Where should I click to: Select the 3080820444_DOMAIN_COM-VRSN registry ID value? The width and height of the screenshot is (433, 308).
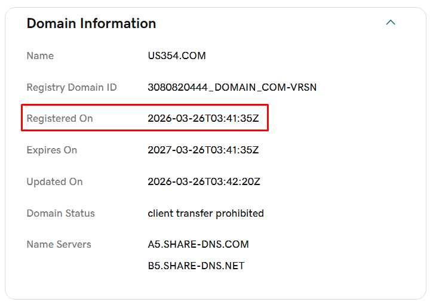(x=232, y=87)
